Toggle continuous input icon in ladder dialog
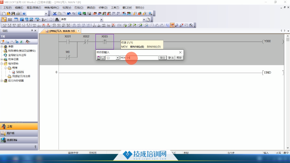This screenshot has height=163, width=290. coord(99,58)
